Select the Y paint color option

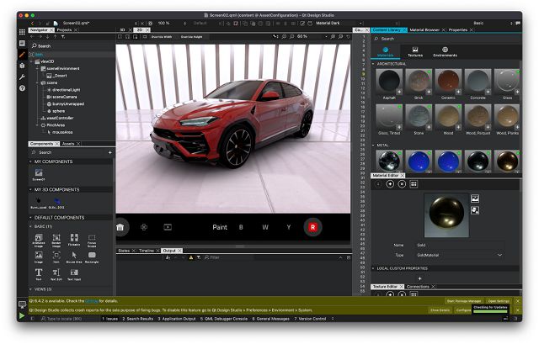[x=288, y=226]
